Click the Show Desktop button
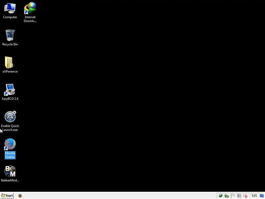265x199 pixels. coord(262,196)
